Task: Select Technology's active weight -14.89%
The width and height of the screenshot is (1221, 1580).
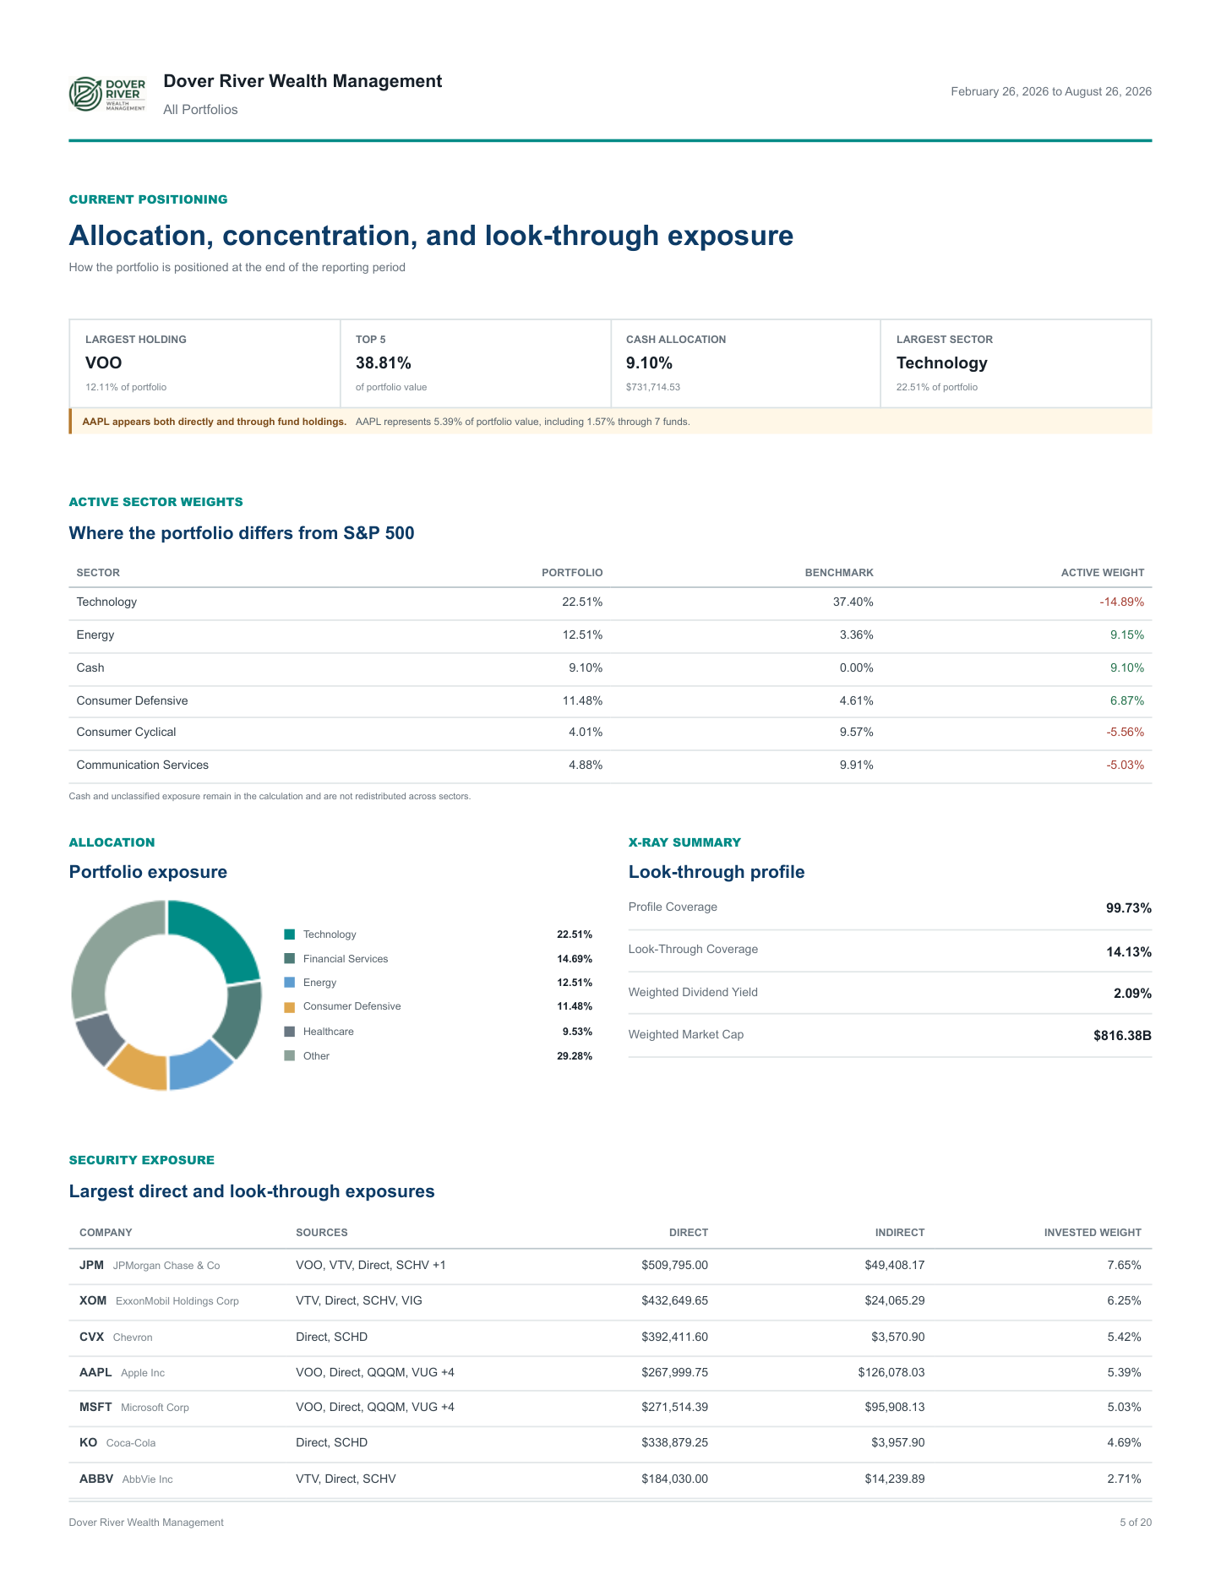Action: pyautogui.click(x=1121, y=602)
